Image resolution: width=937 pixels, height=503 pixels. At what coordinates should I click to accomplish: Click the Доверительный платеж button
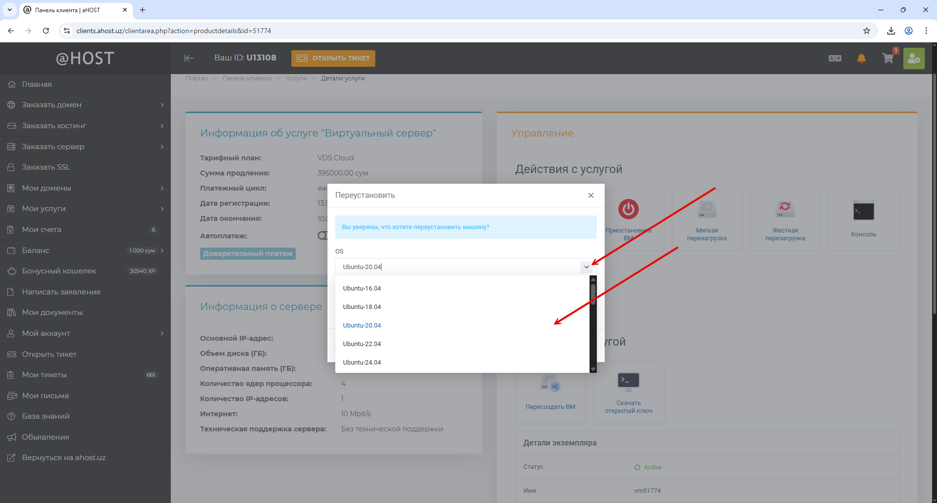(248, 253)
